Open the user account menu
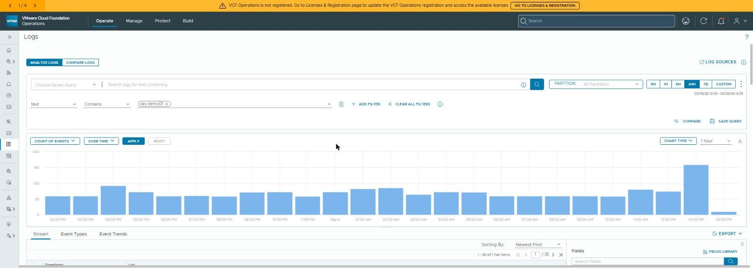 740,21
